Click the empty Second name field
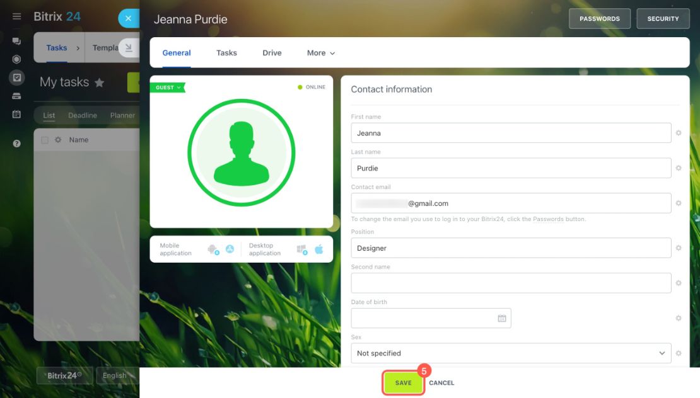This screenshot has height=398, width=700. point(511,283)
